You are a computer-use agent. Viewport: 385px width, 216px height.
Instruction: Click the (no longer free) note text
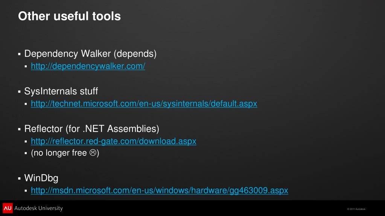[65, 153]
